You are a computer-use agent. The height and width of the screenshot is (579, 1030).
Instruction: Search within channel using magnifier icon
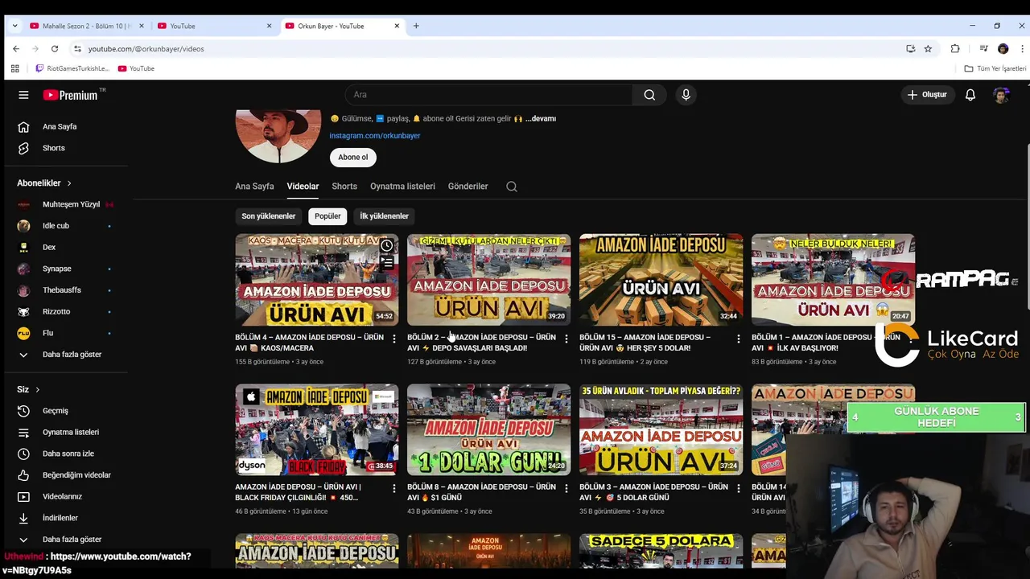tap(512, 187)
